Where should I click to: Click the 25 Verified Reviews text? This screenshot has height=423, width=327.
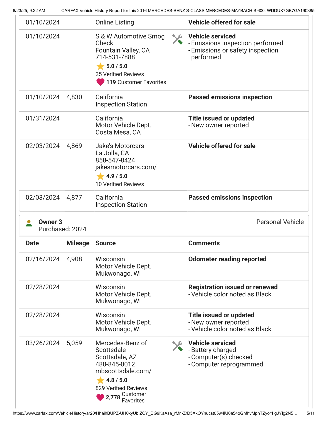pos(120,74)
